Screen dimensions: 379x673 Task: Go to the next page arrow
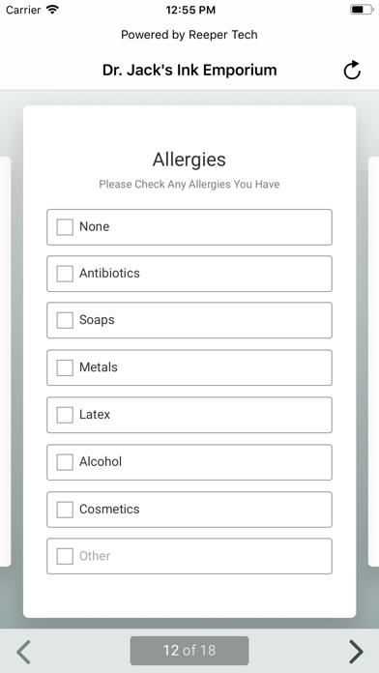pos(356,652)
